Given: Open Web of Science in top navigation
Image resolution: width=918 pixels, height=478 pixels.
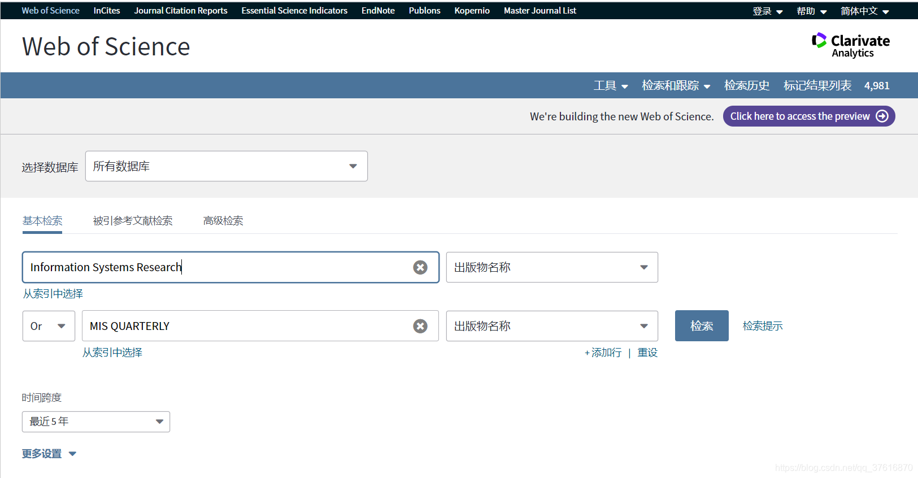Looking at the screenshot, I should (51, 11).
